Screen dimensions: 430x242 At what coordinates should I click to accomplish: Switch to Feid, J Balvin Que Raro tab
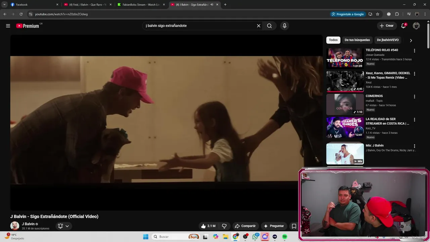(87, 5)
